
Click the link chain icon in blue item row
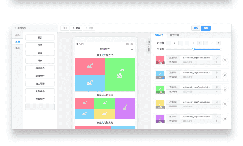point(216,77)
